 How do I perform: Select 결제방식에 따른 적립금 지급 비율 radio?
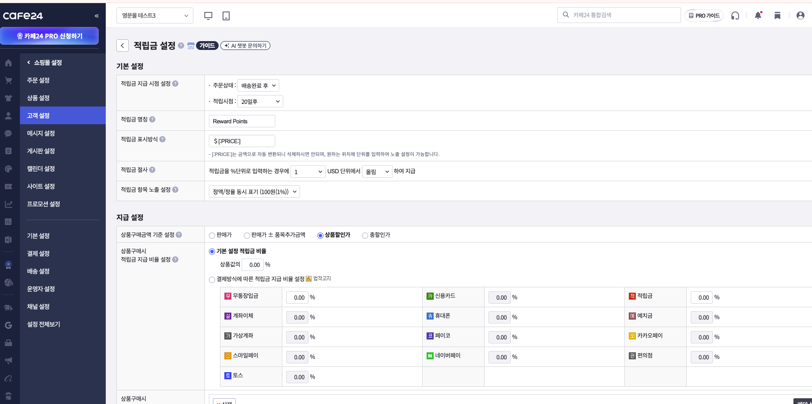(x=212, y=279)
